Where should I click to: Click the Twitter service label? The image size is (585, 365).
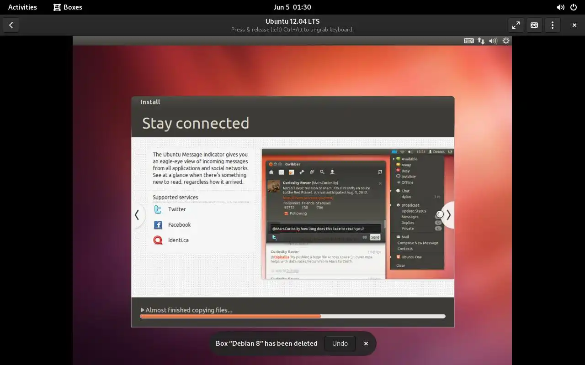coord(177,209)
